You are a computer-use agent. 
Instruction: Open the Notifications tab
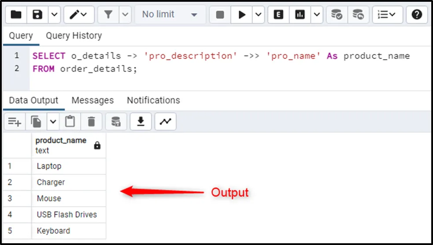tap(153, 101)
